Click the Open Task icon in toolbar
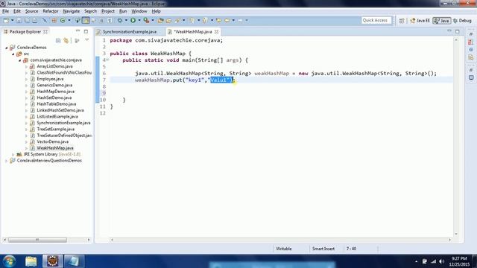477x268 pixels. 168,20
